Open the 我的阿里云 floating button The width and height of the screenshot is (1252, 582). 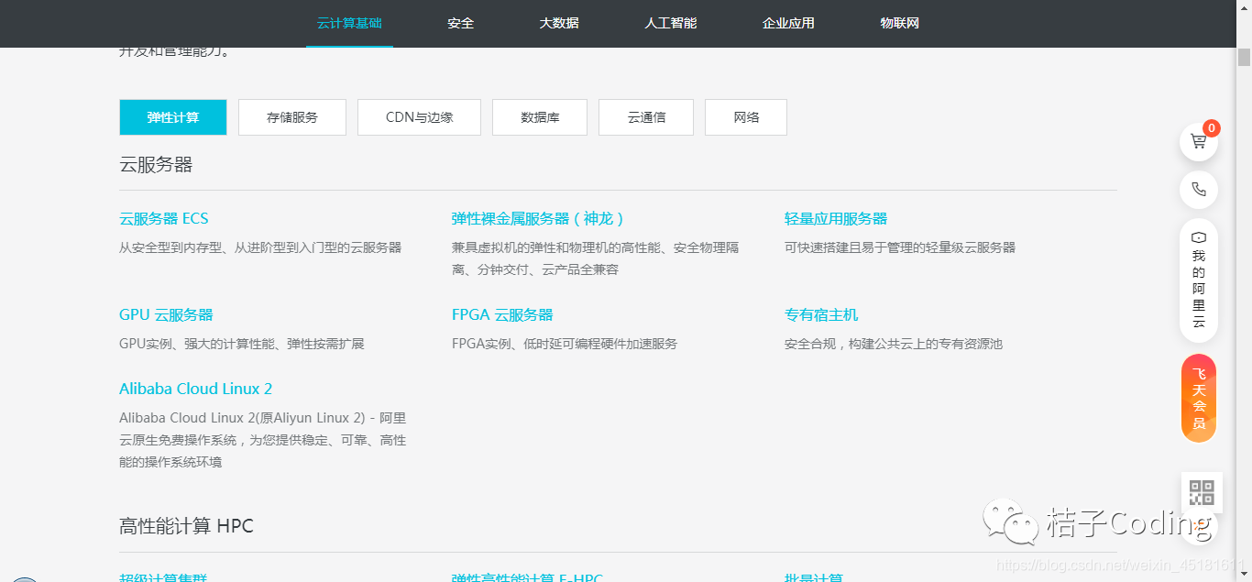(x=1198, y=280)
